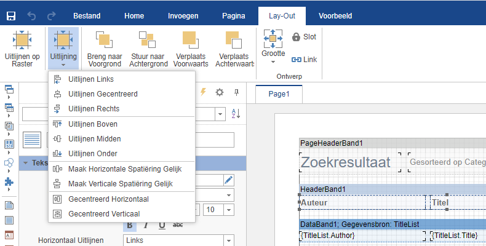
Task: Open settings with the gear icon
Action: [220, 92]
